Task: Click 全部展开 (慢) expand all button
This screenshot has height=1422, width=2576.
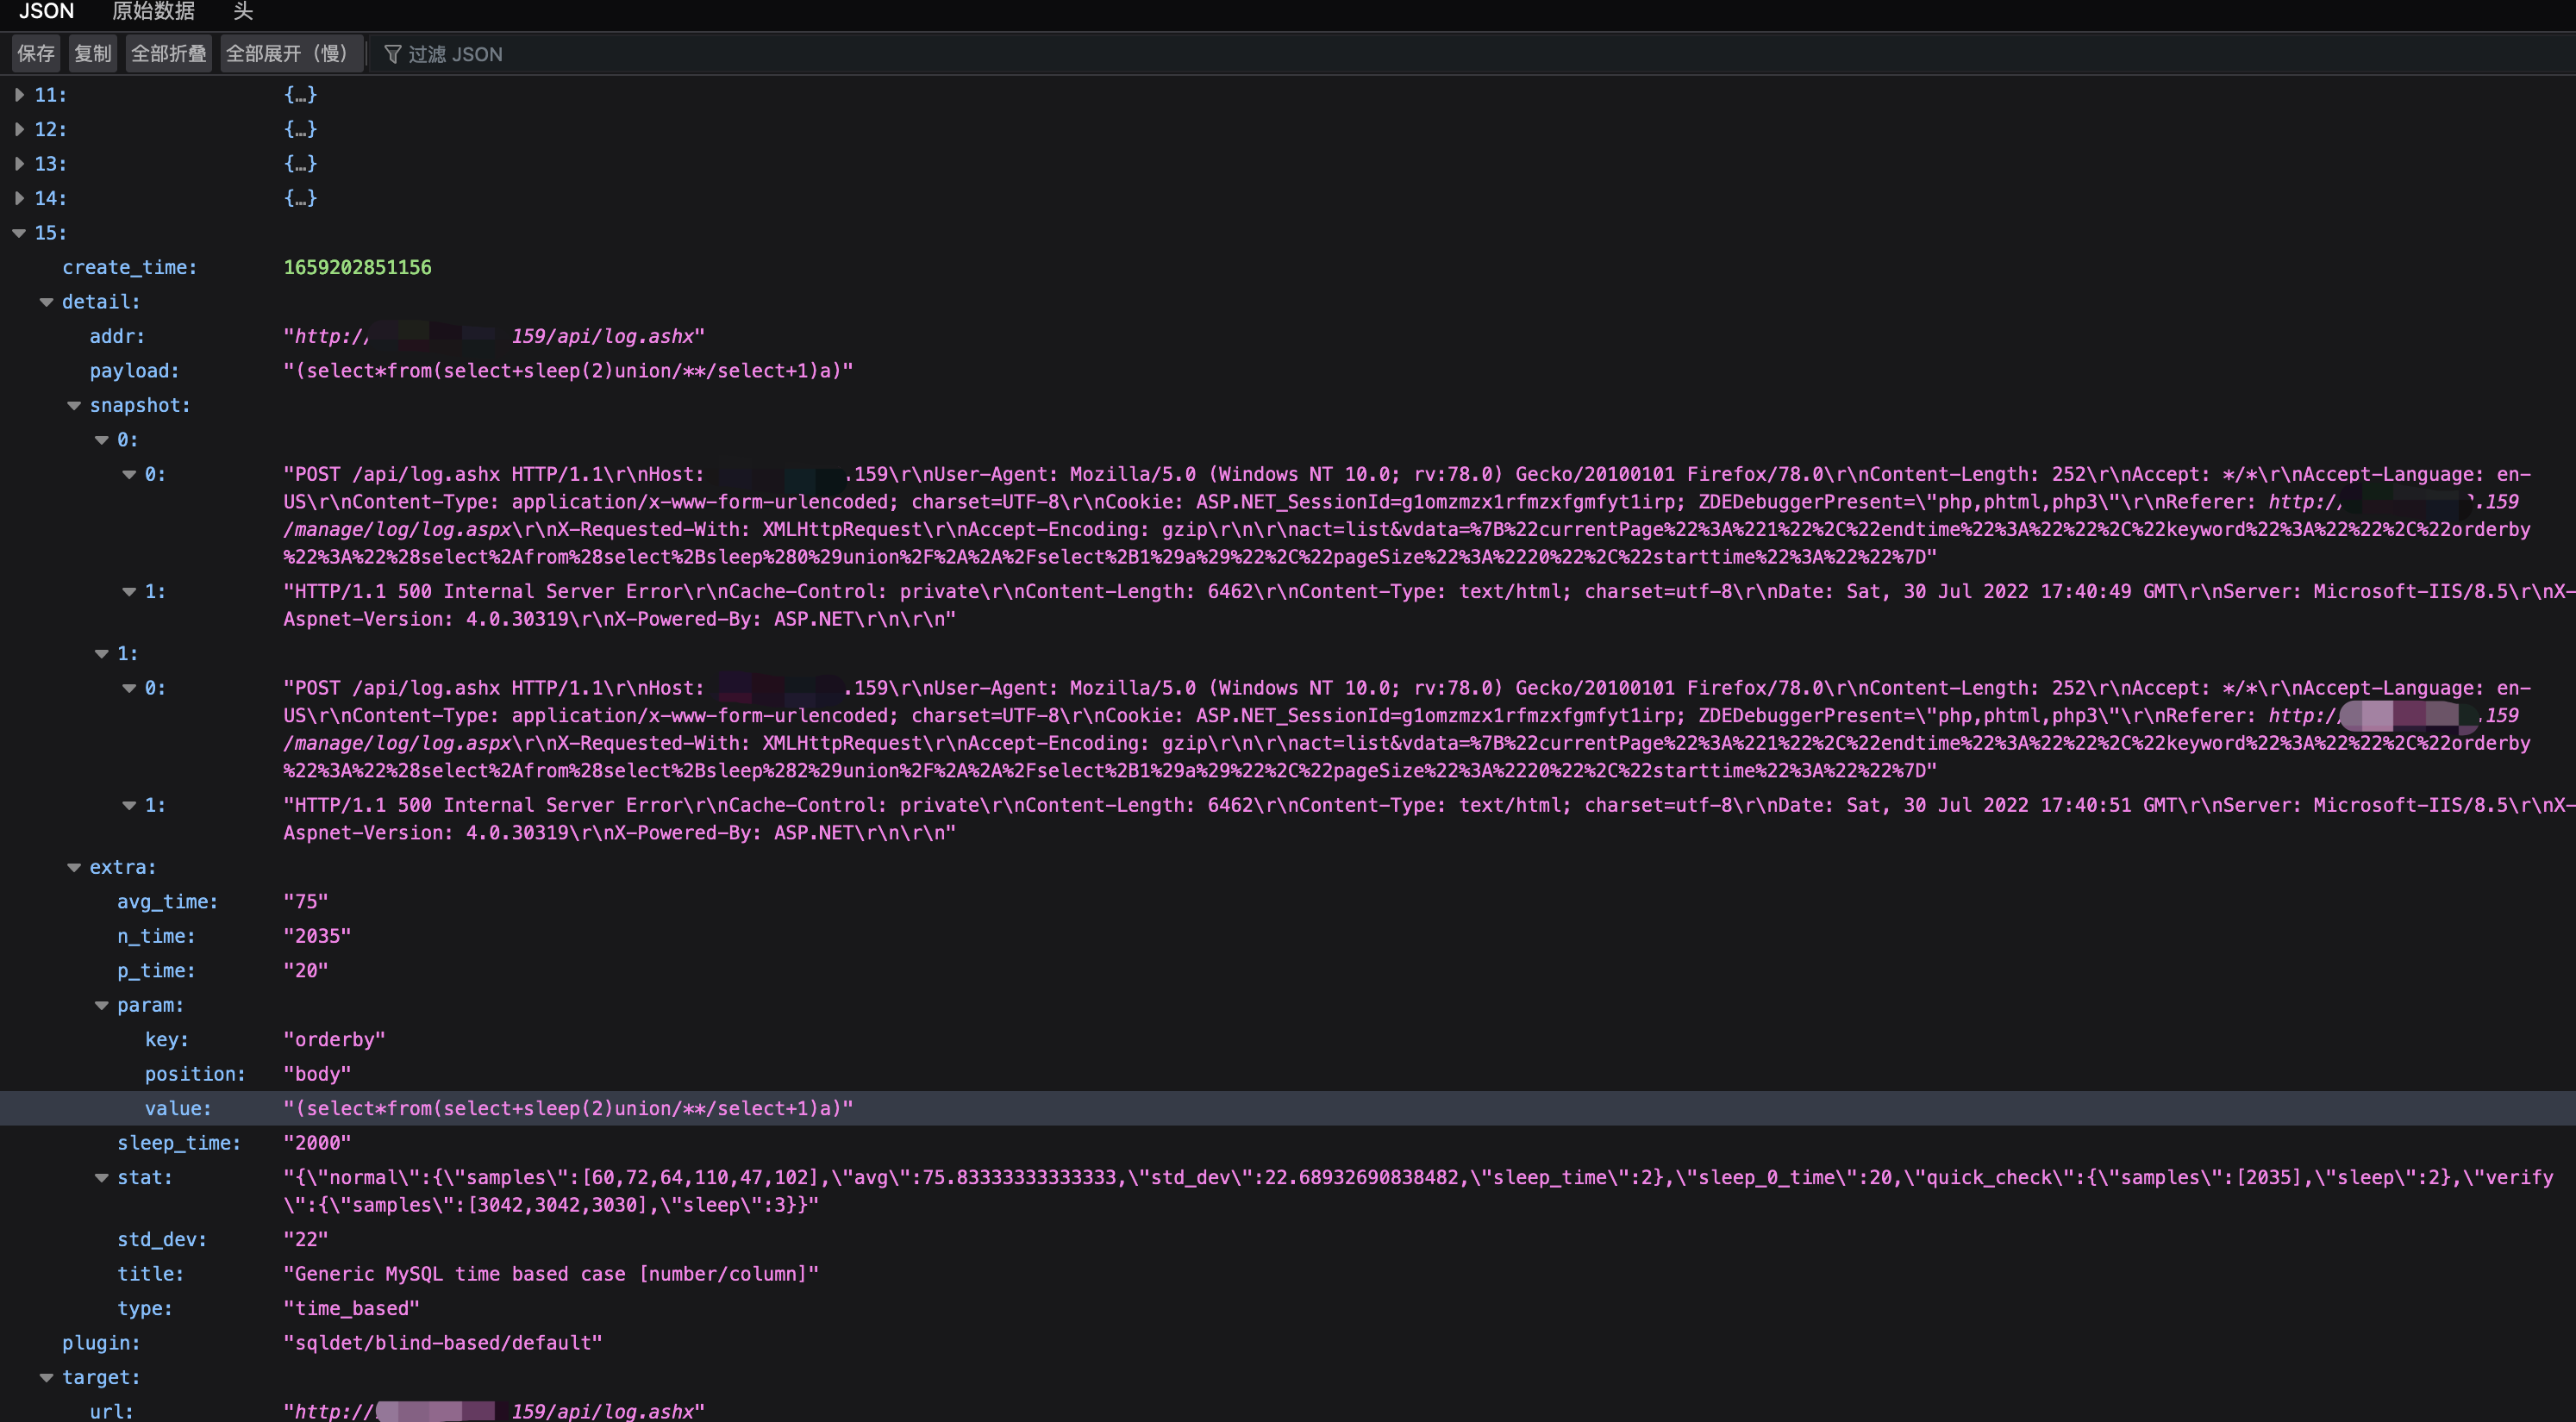Action: [287, 54]
